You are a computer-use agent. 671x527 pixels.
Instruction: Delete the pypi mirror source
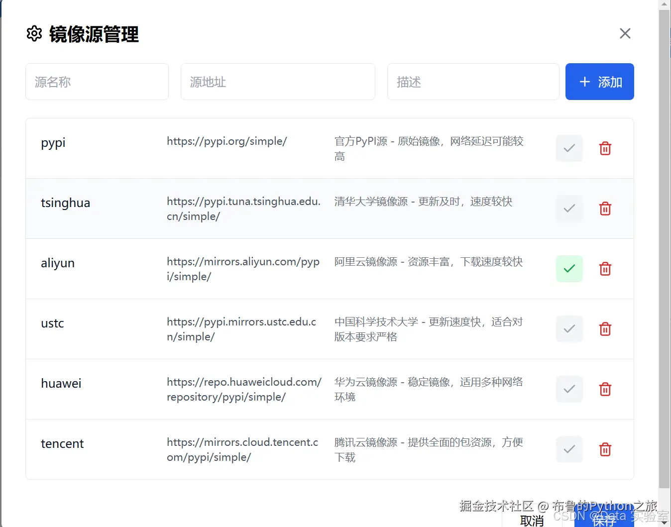click(x=605, y=148)
